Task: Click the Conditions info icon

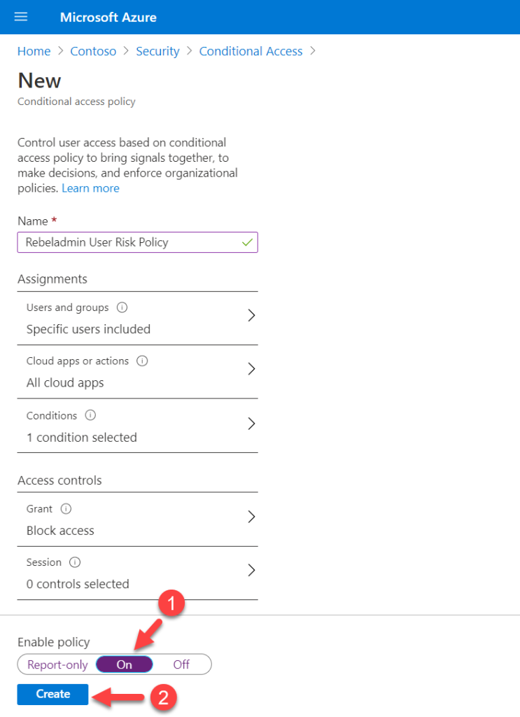Action: [87, 415]
